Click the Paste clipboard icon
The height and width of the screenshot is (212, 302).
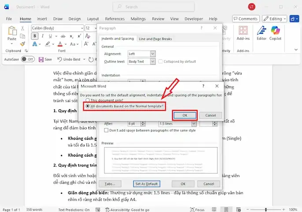pyautogui.click(x=12, y=31)
